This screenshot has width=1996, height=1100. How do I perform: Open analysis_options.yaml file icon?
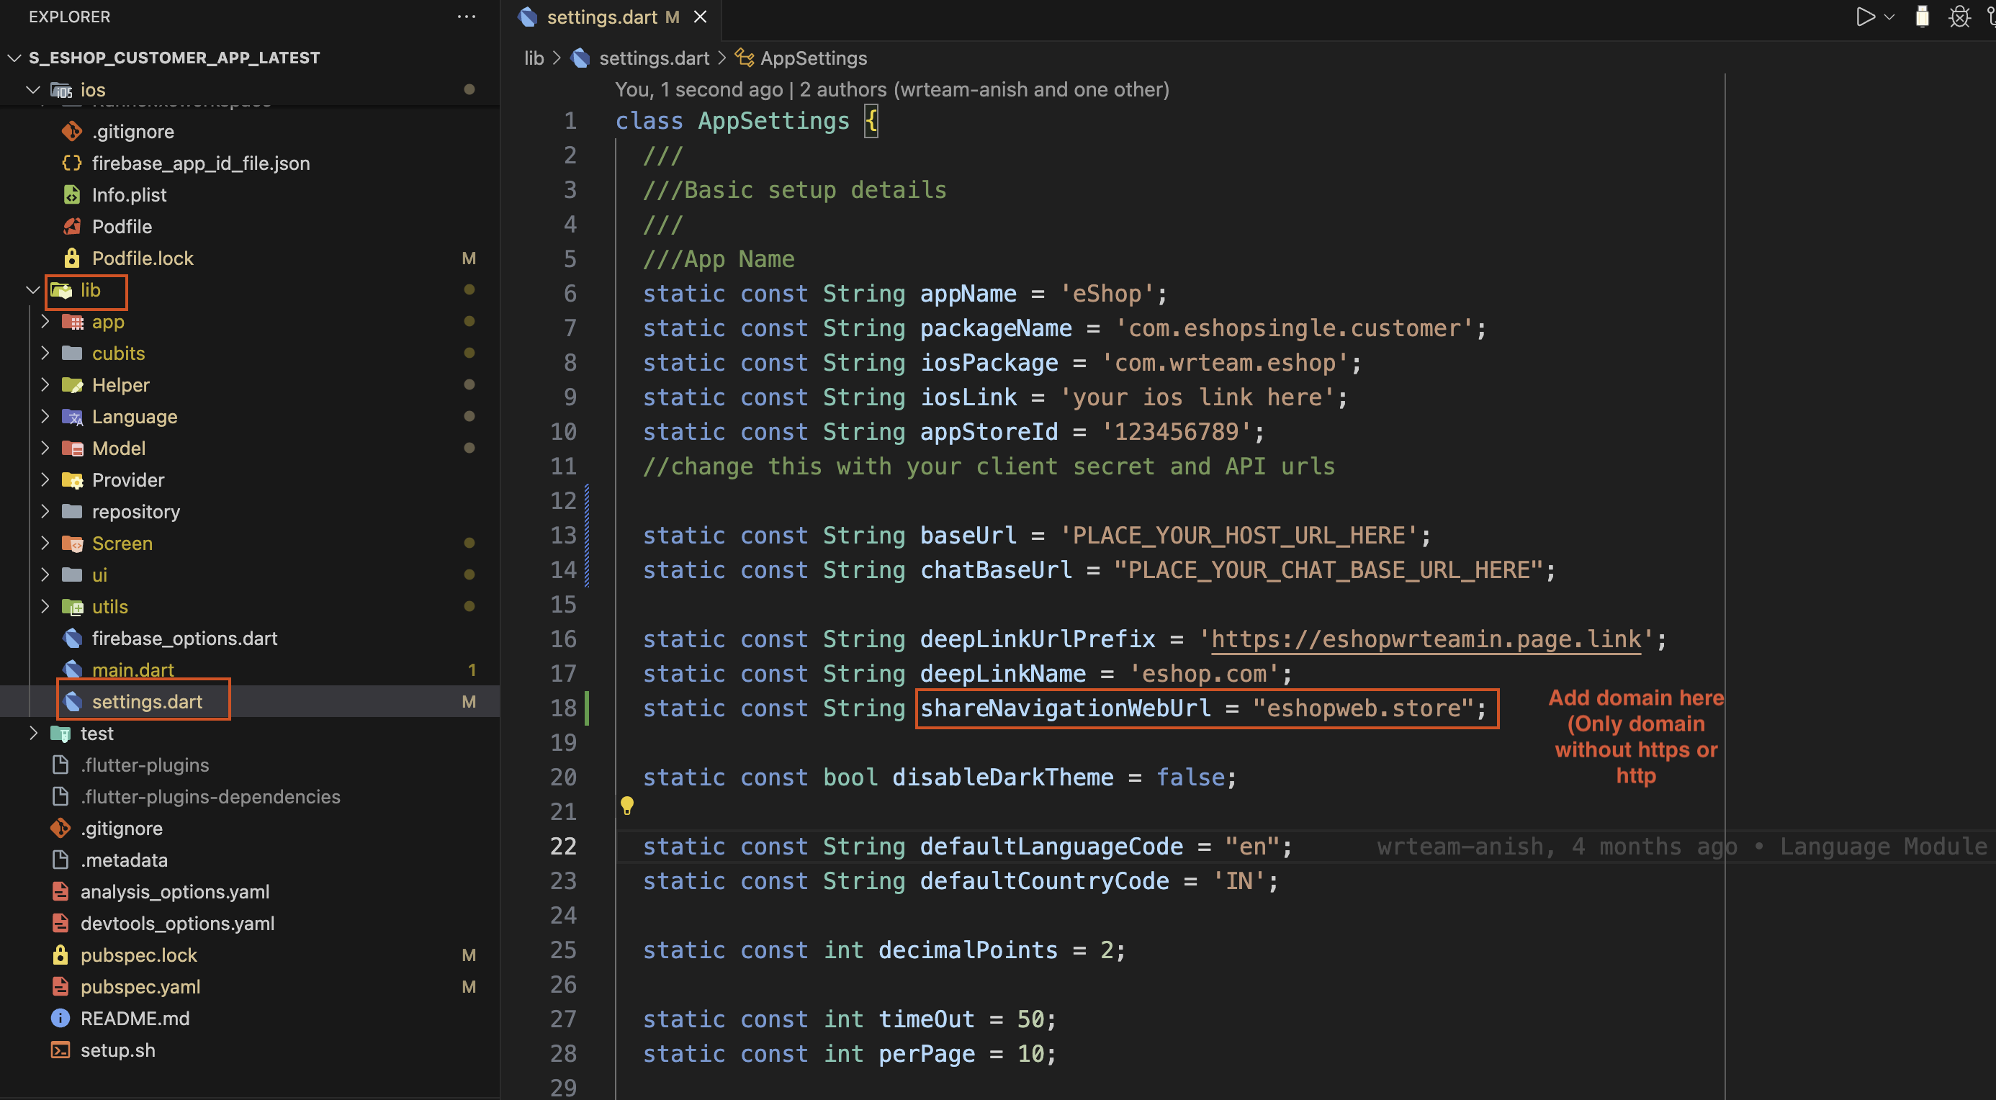60,892
